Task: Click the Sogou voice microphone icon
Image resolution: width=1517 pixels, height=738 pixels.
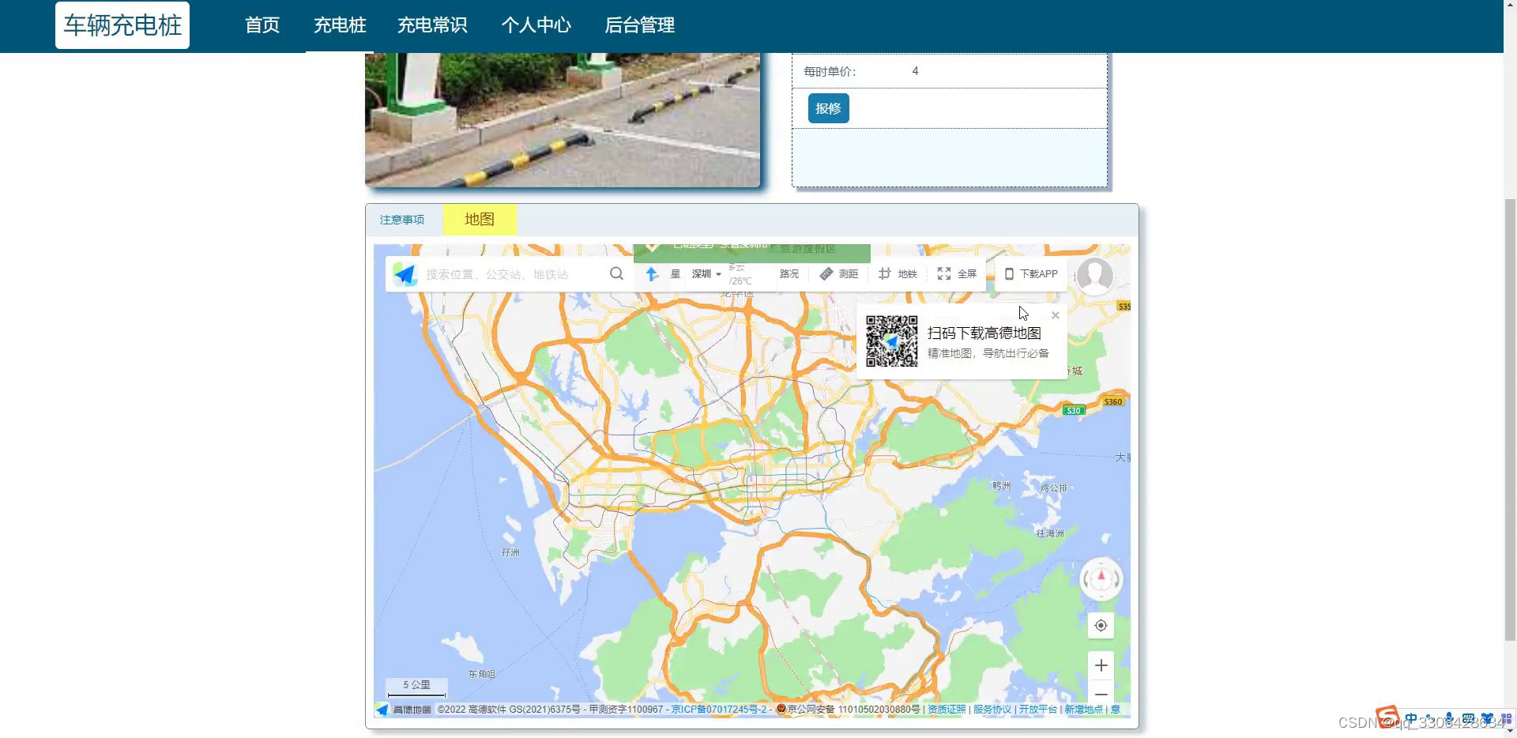Action: click(x=1448, y=719)
